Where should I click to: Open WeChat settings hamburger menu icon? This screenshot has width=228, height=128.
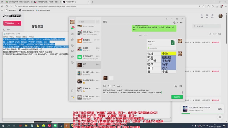coord(72,97)
